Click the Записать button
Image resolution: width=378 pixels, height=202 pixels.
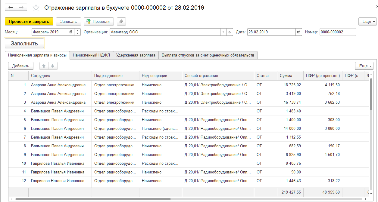[68, 21]
